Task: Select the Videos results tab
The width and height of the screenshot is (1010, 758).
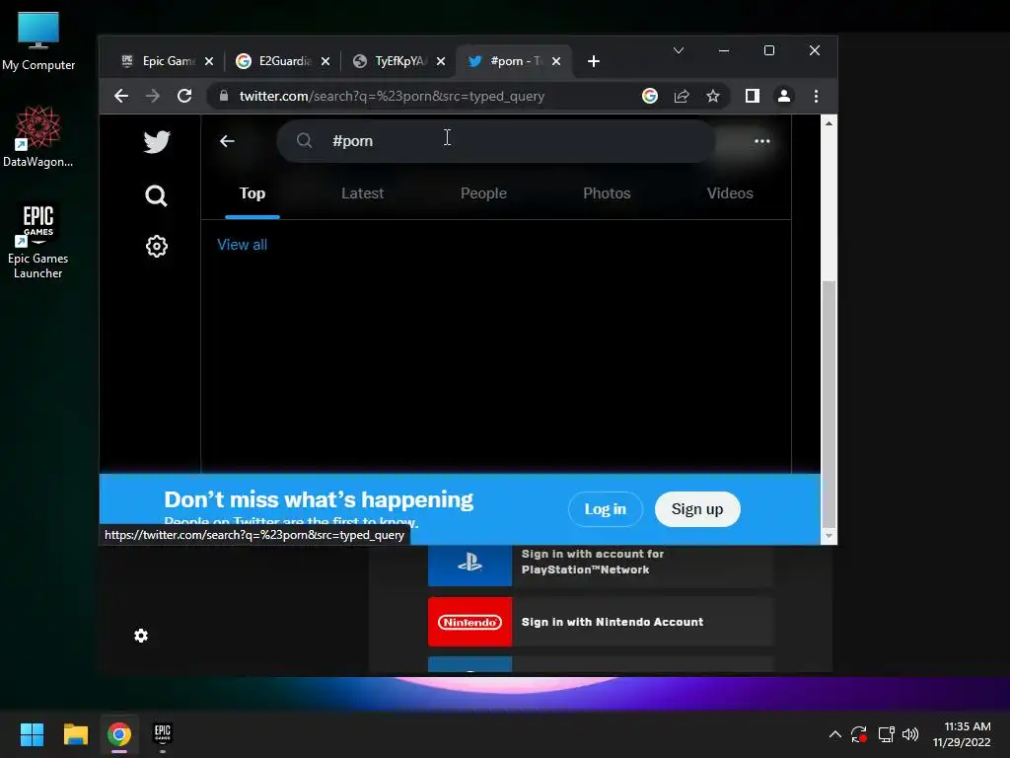Action: [x=730, y=193]
